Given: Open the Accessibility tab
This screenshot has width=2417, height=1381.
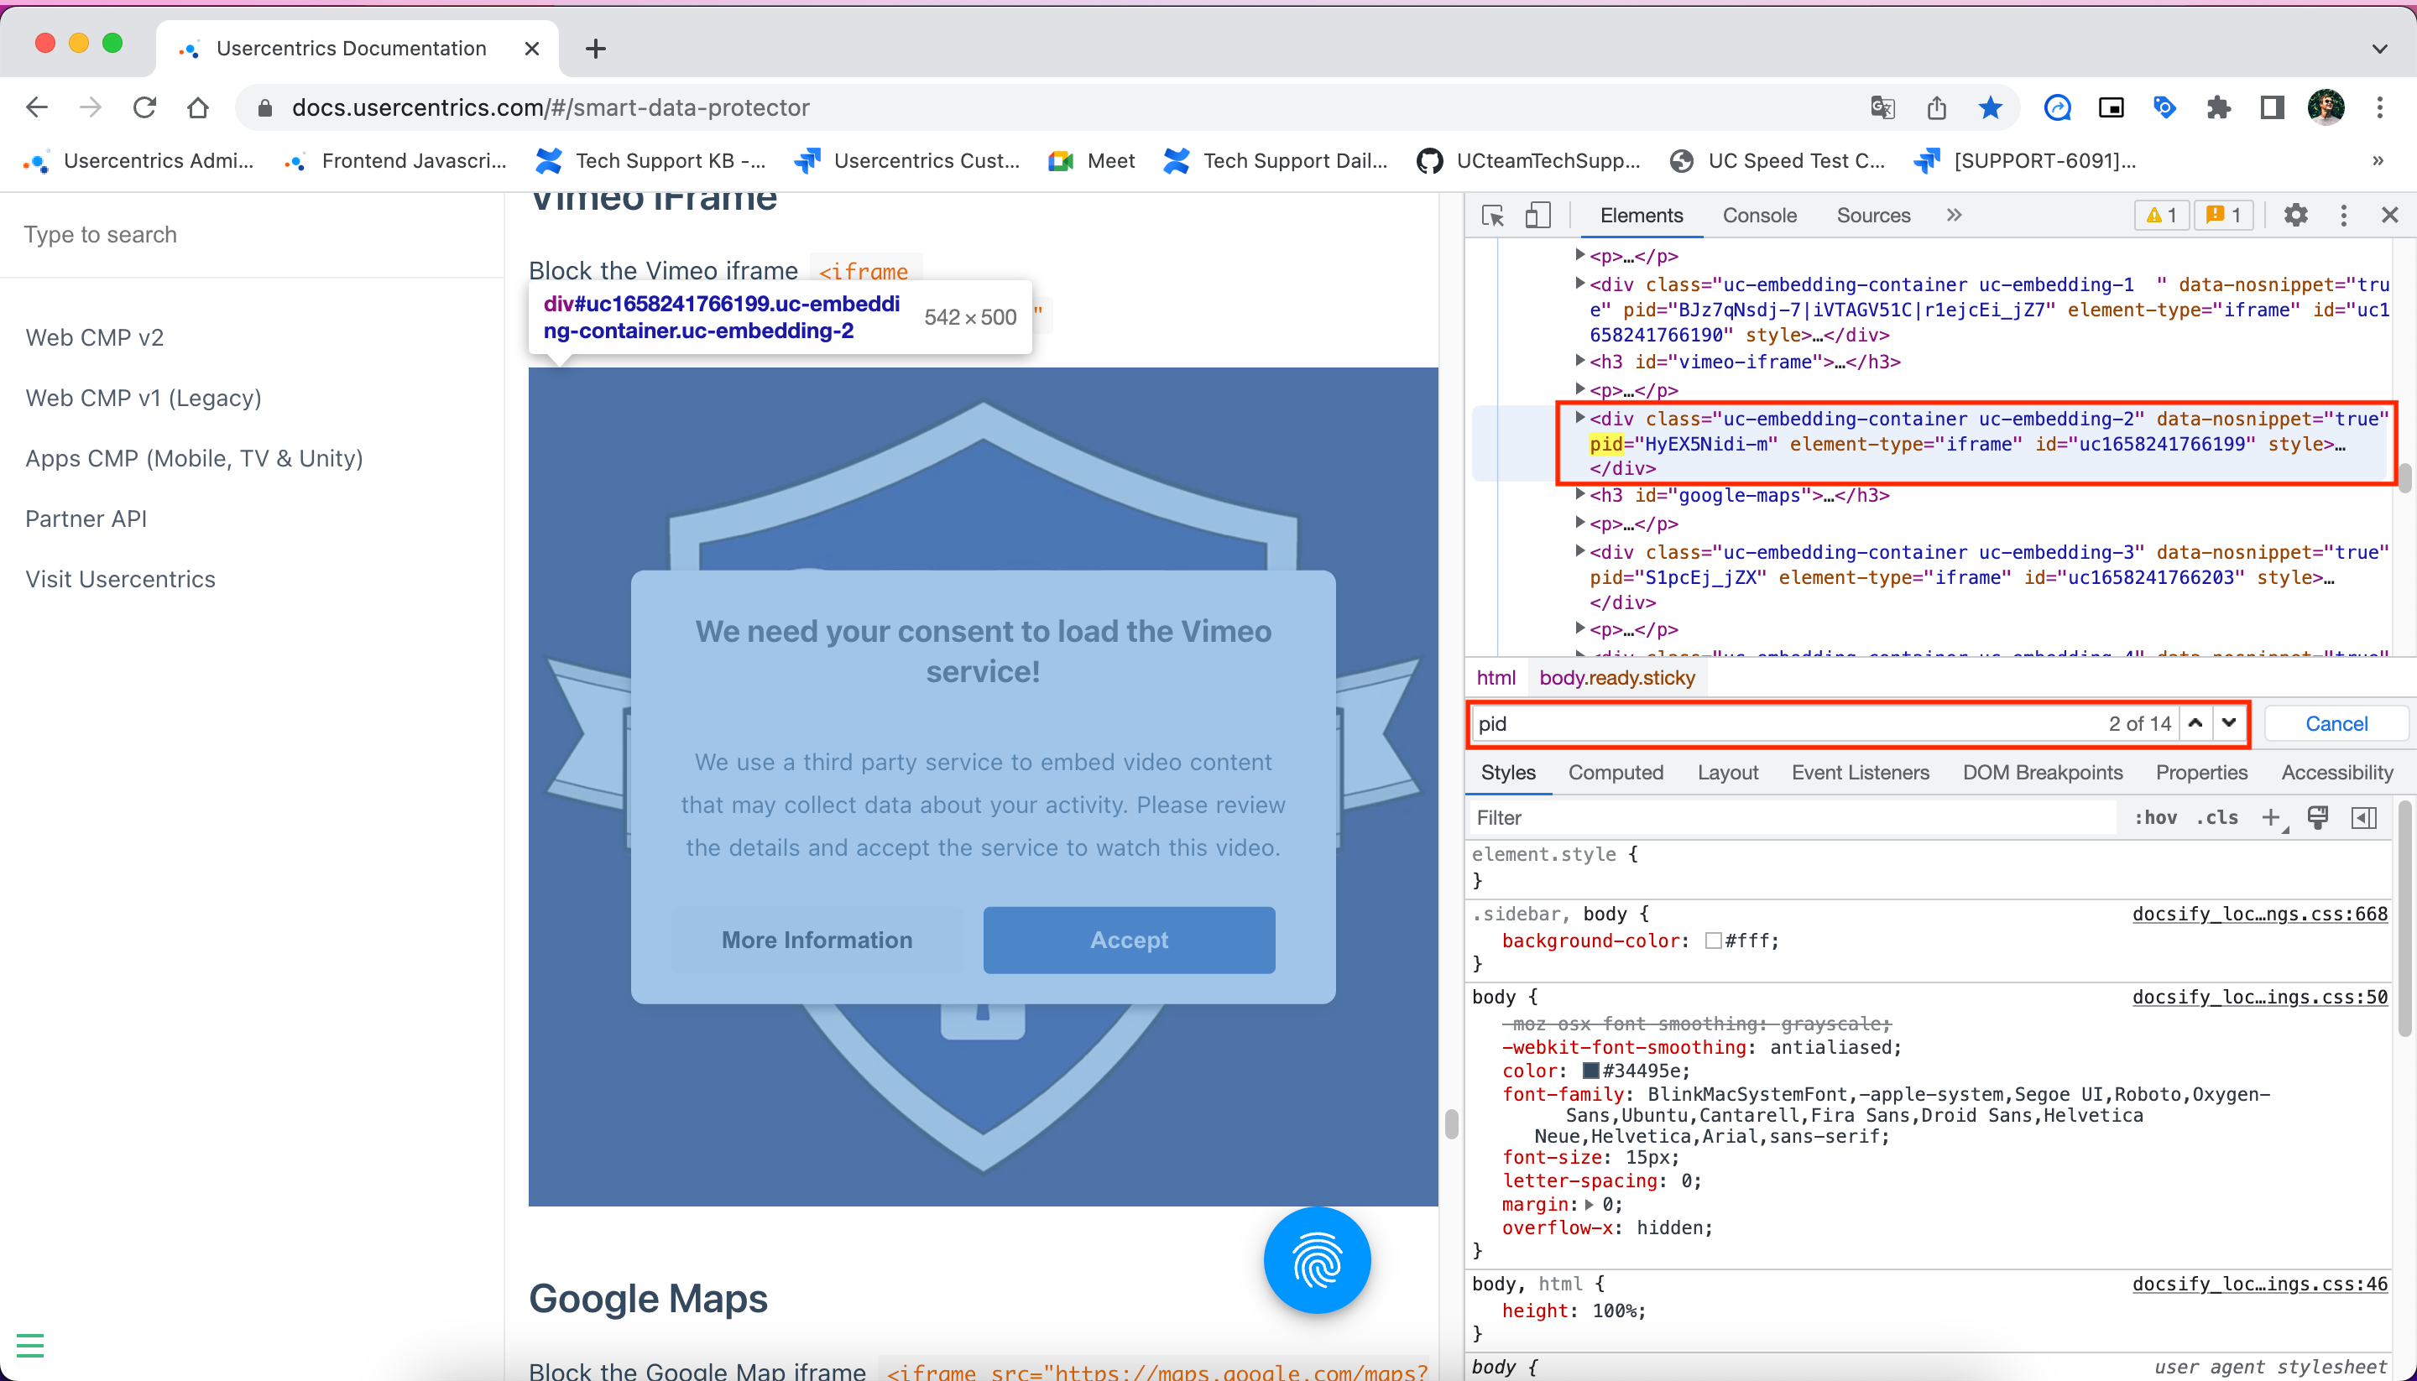Looking at the screenshot, I should coord(2336,773).
